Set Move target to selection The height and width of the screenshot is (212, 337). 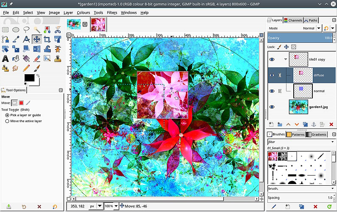[x=21, y=103]
